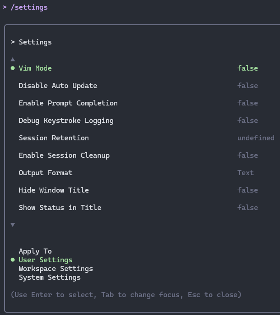Image resolution: width=280 pixels, height=315 pixels.
Task: Select Show Status in Title setting
Action: 60,208
